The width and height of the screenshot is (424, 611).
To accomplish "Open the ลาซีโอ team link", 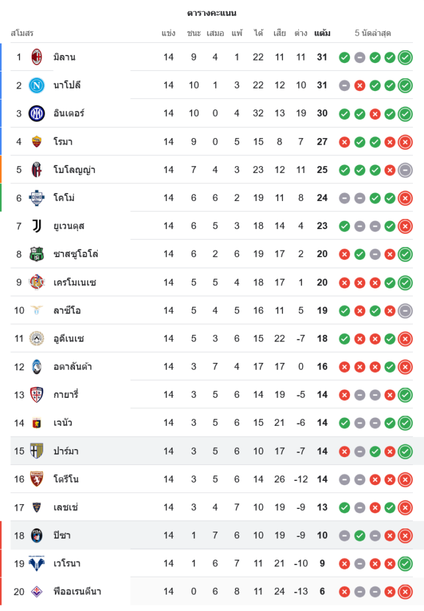I will (x=67, y=310).
